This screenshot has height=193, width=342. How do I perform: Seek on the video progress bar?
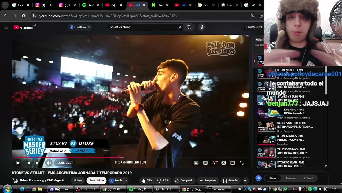tap(130, 157)
